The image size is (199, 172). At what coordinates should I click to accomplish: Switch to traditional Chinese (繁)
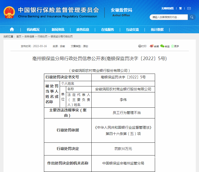[180, 8]
